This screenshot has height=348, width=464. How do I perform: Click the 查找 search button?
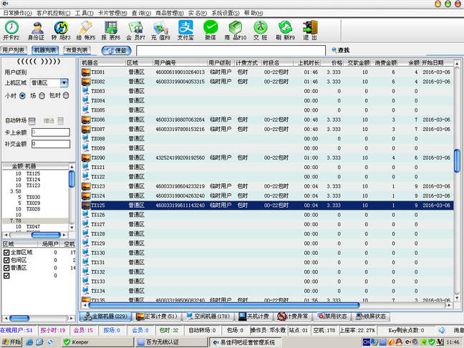(x=341, y=50)
